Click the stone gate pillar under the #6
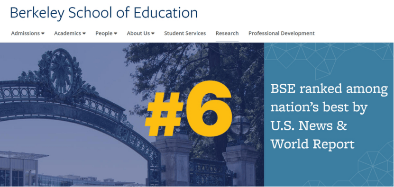This screenshot has width=394, height=187. click(173, 160)
